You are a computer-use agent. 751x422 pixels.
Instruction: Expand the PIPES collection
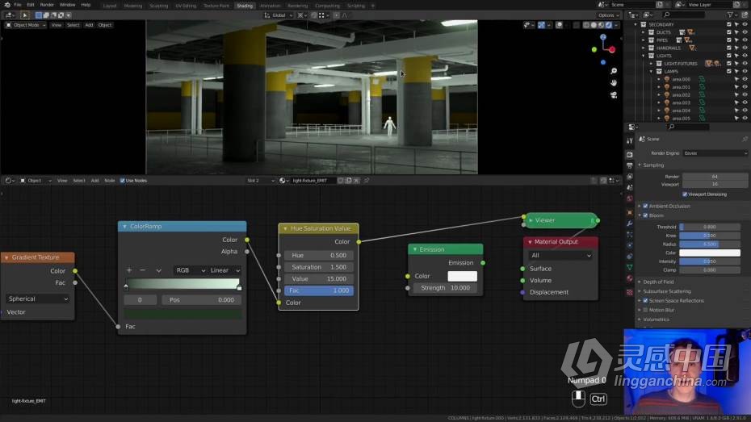point(644,40)
